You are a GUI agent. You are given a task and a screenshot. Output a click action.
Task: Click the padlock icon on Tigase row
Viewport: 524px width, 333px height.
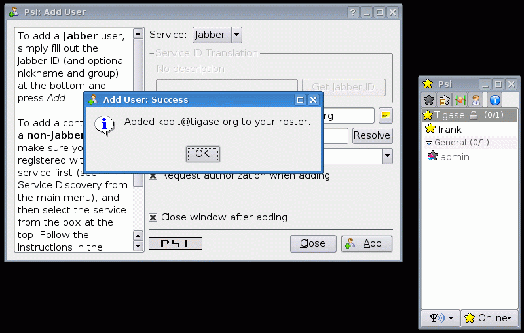[x=473, y=115]
